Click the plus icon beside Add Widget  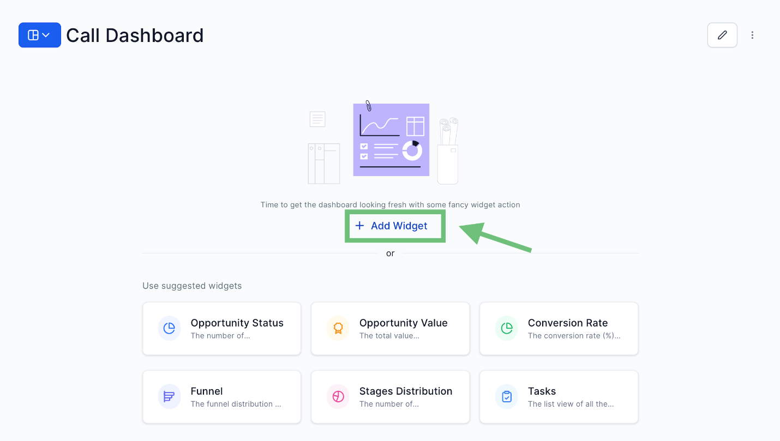point(359,226)
